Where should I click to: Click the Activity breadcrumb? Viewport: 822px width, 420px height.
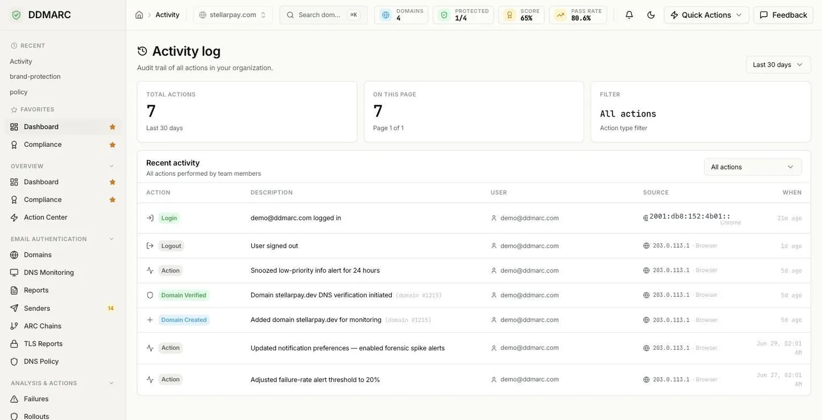(167, 15)
